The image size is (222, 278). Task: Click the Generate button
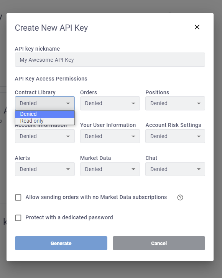tap(61, 243)
